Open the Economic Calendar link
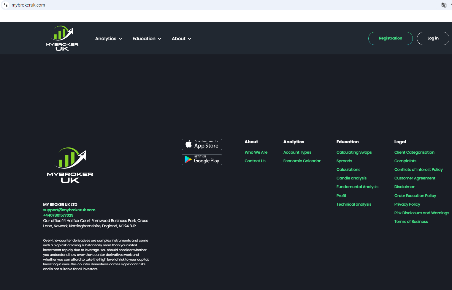The width and height of the screenshot is (452, 290). (302, 161)
